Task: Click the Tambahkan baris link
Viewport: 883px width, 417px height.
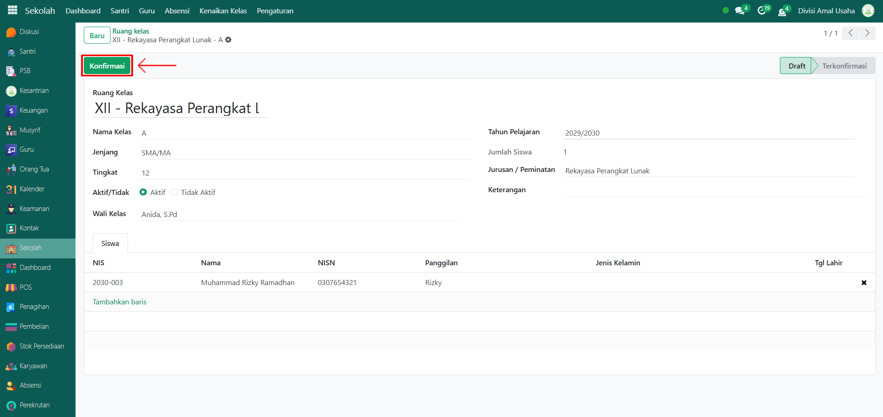Action: 119,302
